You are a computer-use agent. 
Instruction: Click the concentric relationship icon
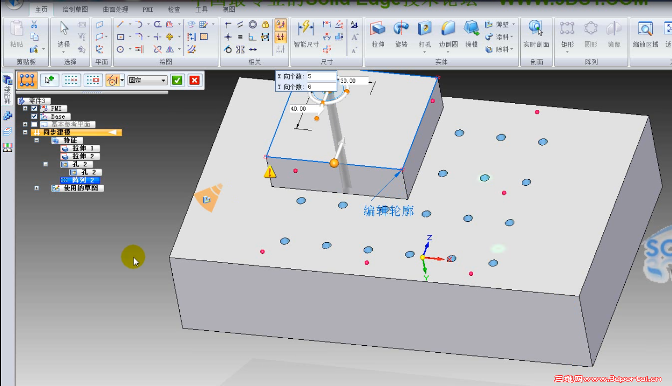coord(253,24)
